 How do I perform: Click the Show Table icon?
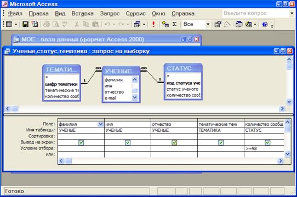click(165, 24)
